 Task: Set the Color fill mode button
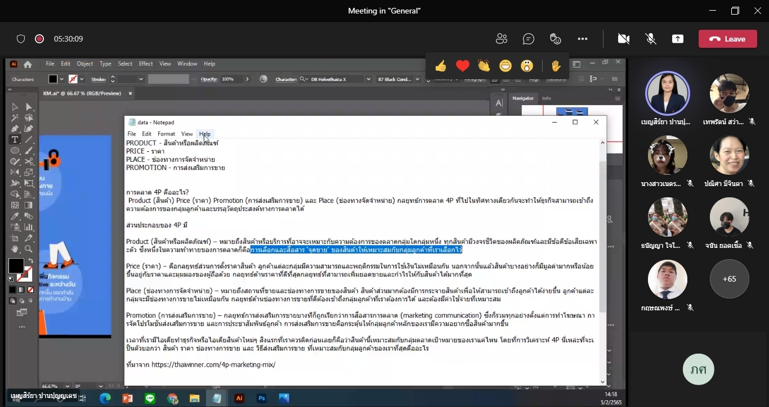pos(12,290)
